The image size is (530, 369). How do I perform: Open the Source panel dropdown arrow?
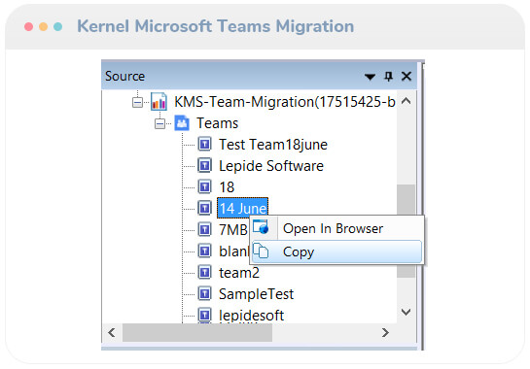pos(371,77)
